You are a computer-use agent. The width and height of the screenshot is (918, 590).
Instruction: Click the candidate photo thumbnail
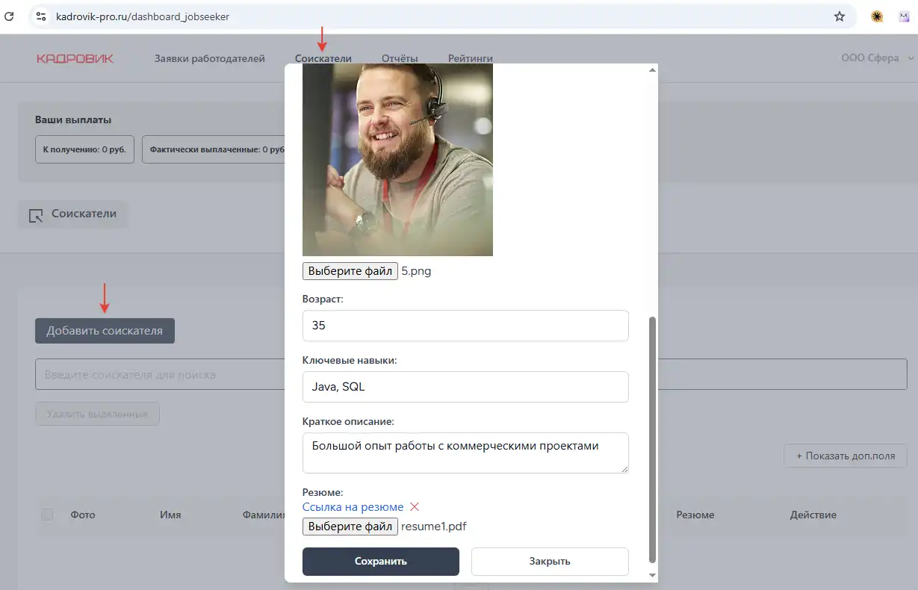(x=397, y=160)
